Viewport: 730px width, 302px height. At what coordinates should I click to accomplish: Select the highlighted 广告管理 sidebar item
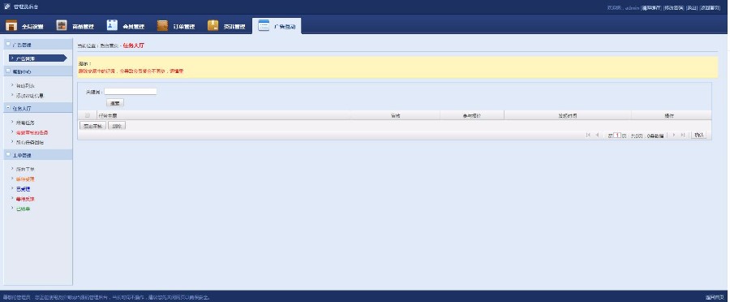37,58
